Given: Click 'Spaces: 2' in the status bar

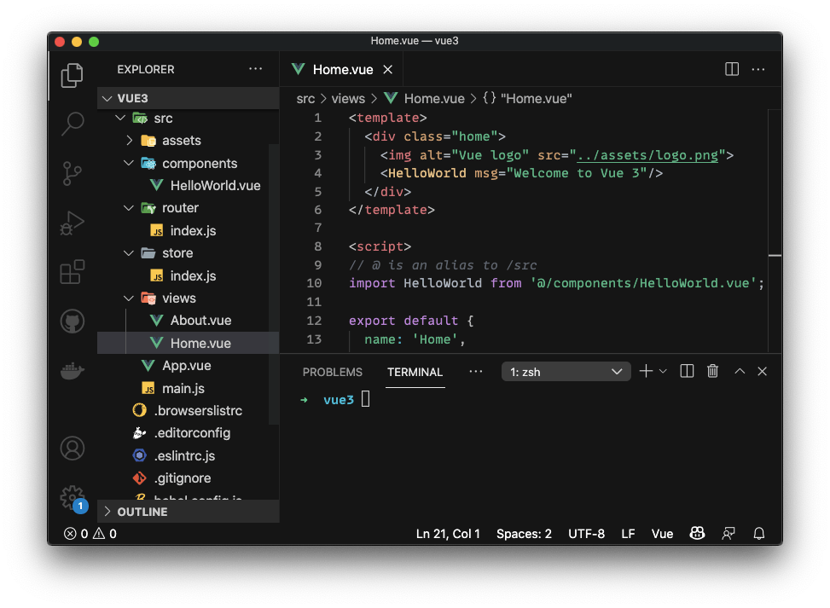Looking at the screenshot, I should [524, 533].
